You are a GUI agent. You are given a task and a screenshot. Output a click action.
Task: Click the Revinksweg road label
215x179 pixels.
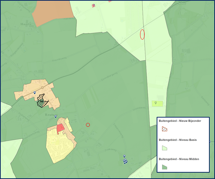[x=59, y=59]
